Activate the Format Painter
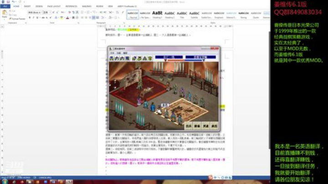 click(x=17, y=19)
